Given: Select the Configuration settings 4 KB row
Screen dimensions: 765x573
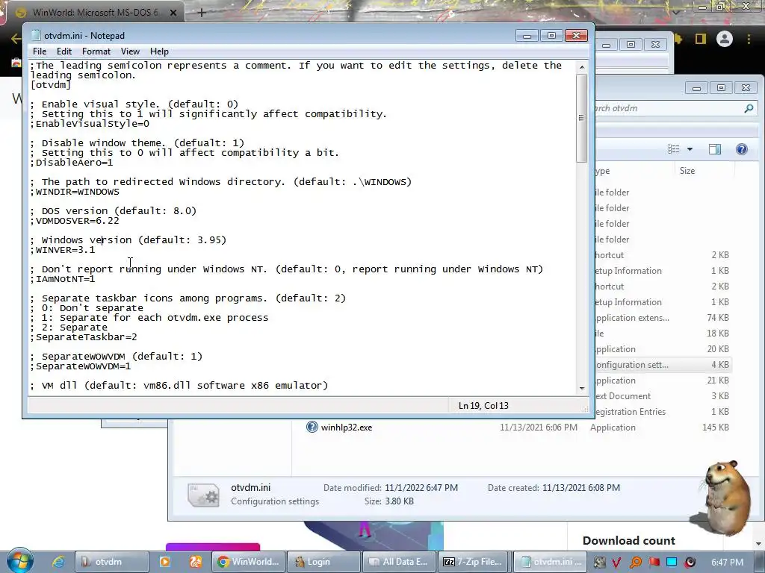Looking at the screenshot, I should click(663, 364).
